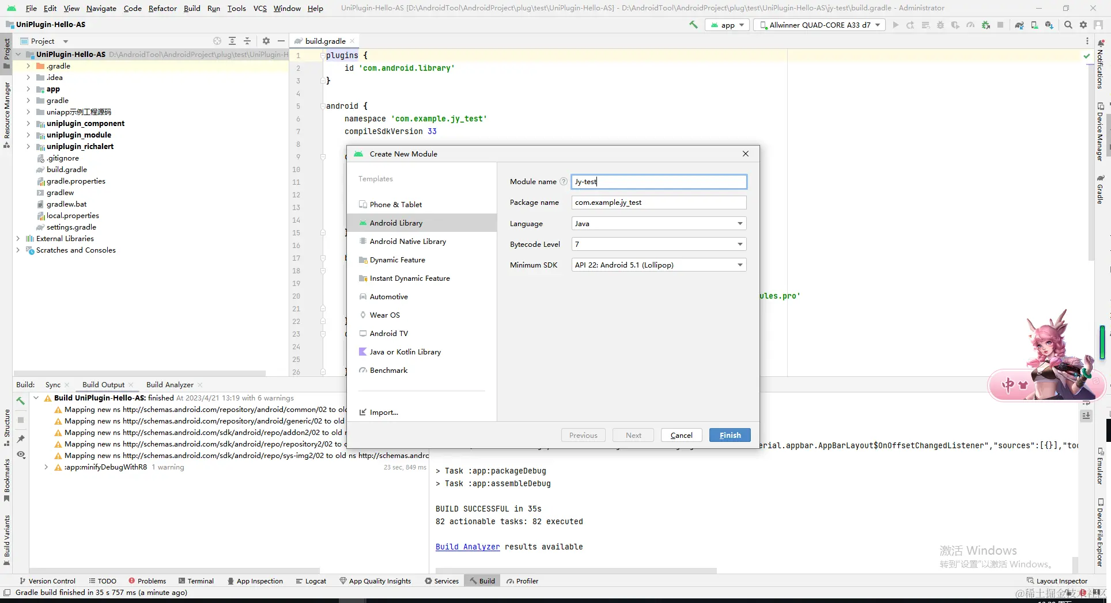Toggle the eye view options in Build panel
Viewport: 1111px width, 603px height.
[21, 455]
